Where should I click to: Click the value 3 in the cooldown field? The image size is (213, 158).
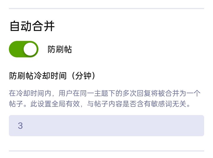(x=20, y=126)
